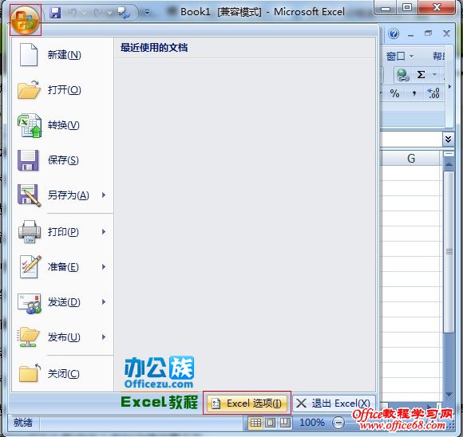
Task: Click the Redo arrow in Quick Access Toolbar
Action: [x=97, y=13]
